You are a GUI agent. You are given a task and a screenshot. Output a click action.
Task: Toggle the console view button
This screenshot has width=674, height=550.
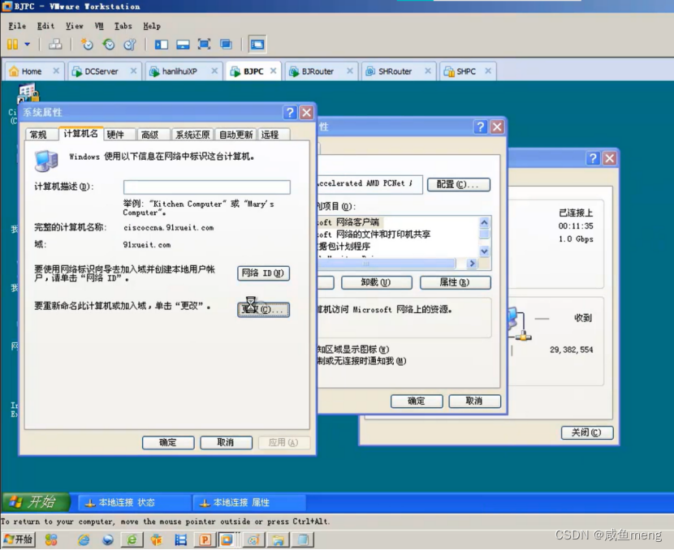[257, 45]
